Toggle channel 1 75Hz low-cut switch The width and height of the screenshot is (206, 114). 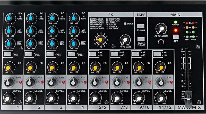point(7,54)
